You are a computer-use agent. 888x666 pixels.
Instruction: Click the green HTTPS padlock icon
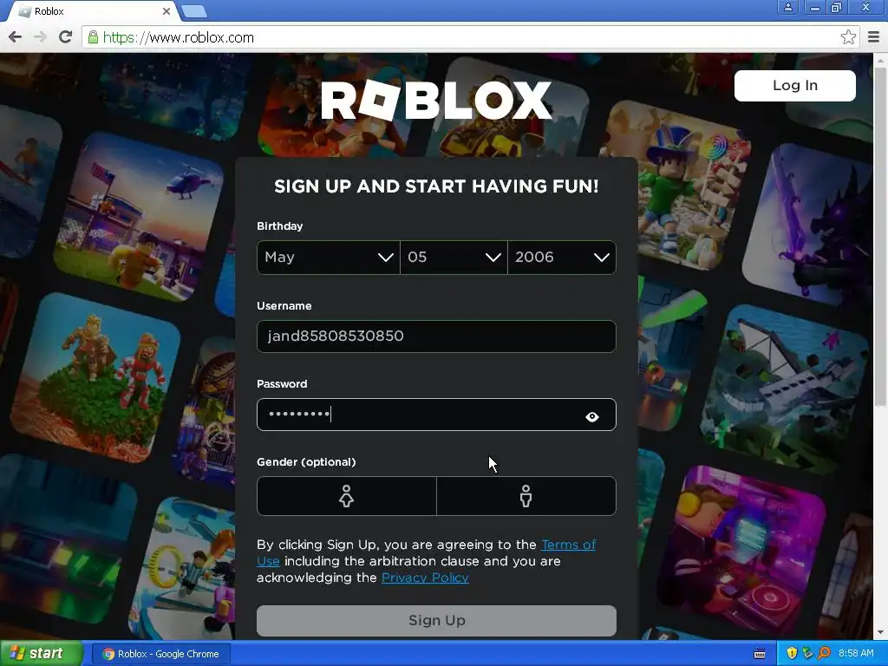(x=93, y=37)
